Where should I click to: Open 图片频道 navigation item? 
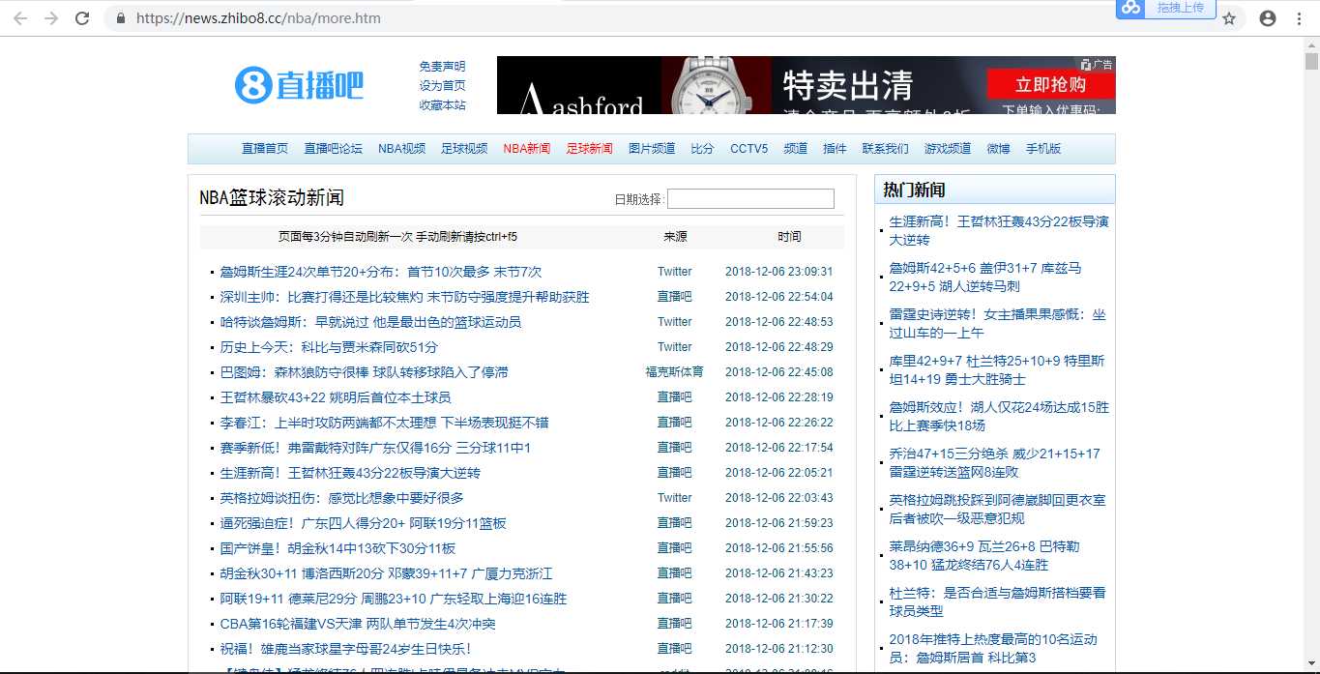click(652, 149)
